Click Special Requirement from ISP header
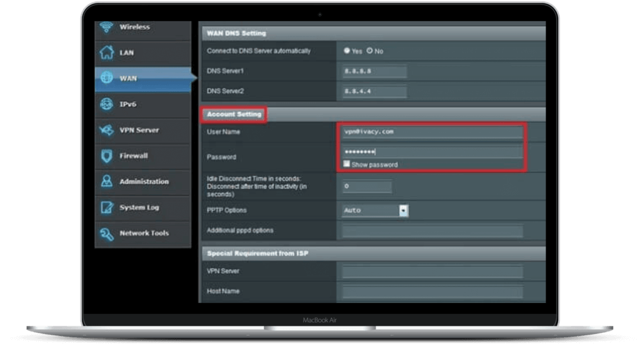Screen dimensions: 640x344 click(374, 253)
